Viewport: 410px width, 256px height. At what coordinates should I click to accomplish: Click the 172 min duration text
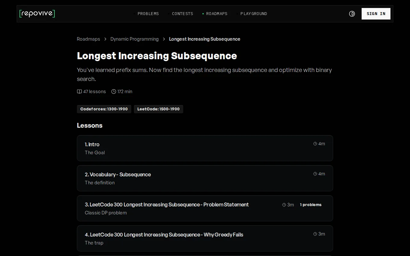pyautogui.click(x=125, y=92)
